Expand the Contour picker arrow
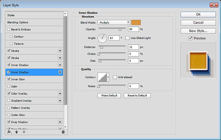Viewport: 221px width, 140px height. click(x=108, y=77)
